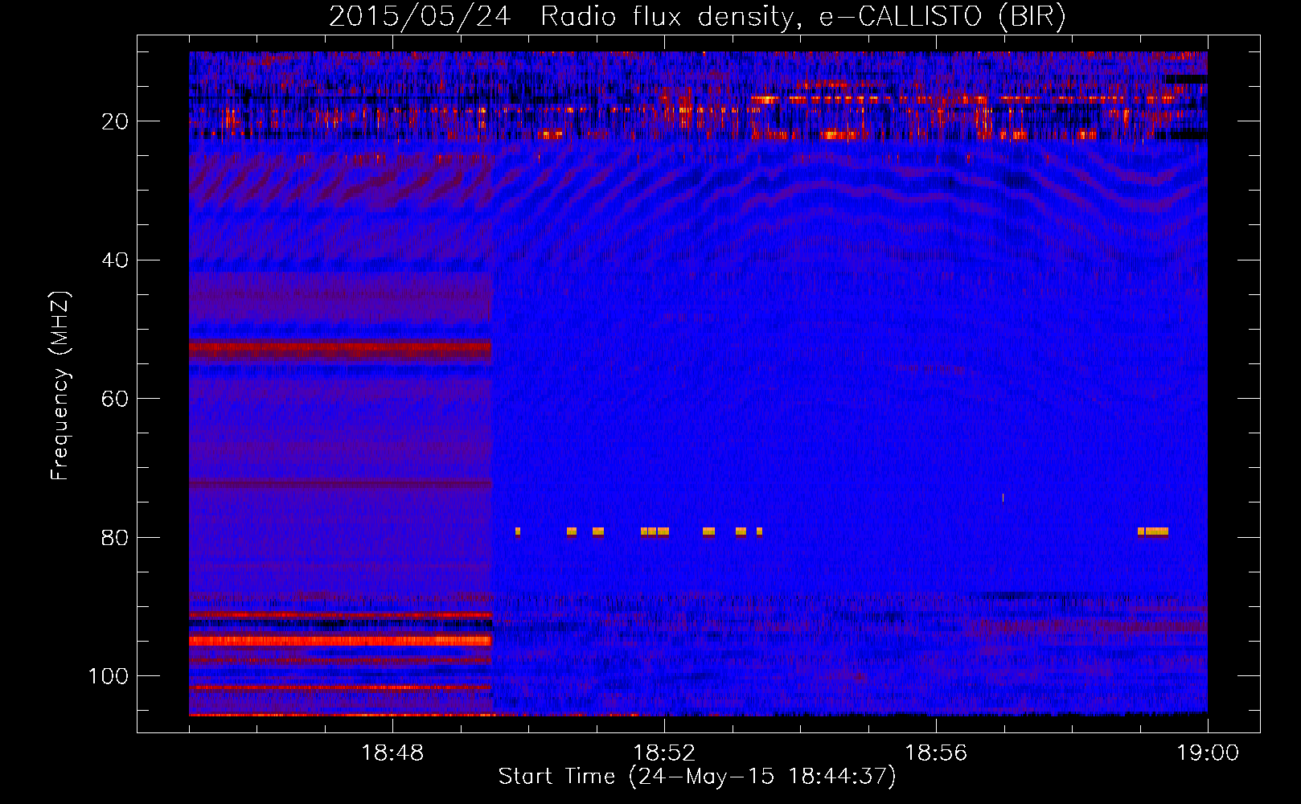Click the yellow marker cluster near 19:00 at 80 MHz

pos(1153,531)
